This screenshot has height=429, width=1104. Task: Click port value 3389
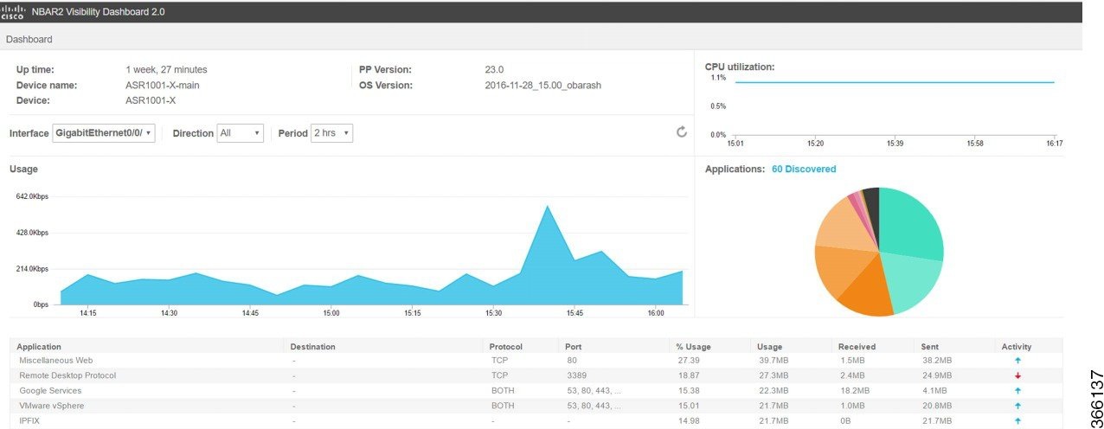click(576, 375)
